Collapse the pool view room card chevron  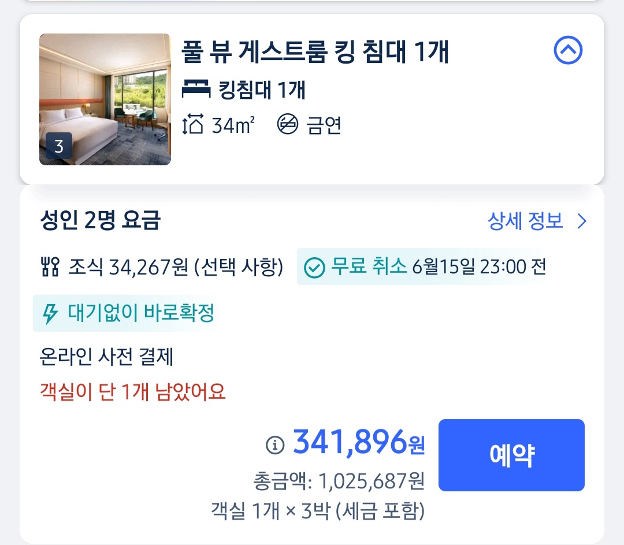point(568,51)
